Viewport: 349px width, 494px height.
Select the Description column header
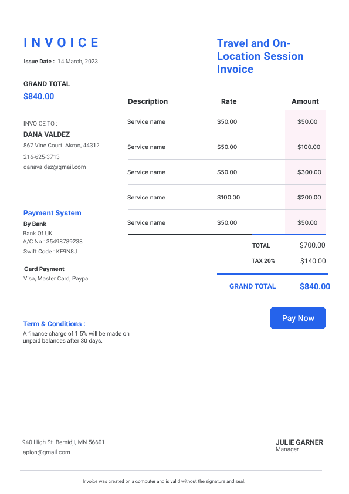pyautogui.click(x=148, y=101)
